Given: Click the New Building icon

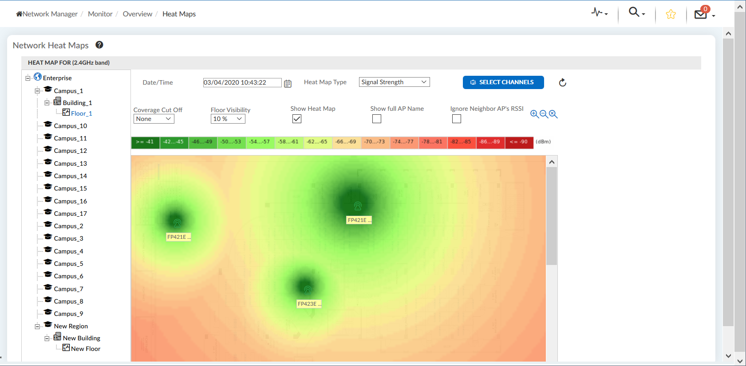Looking at the screenshot, I should 57,337.
